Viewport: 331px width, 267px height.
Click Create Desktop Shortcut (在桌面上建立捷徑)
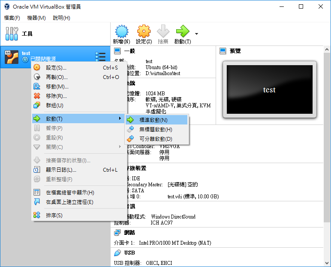coord(80,202)
